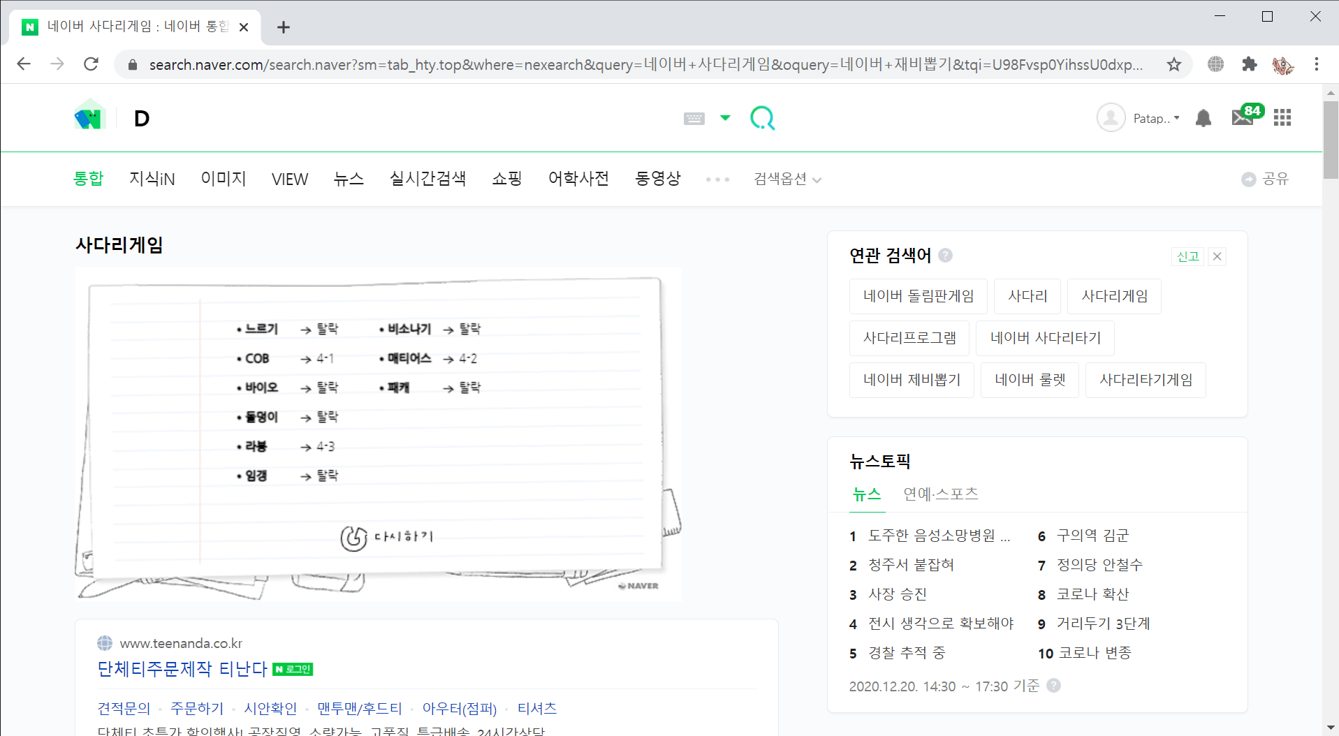Click the N 로그인 badge
1339x736 pixels.
293,669
